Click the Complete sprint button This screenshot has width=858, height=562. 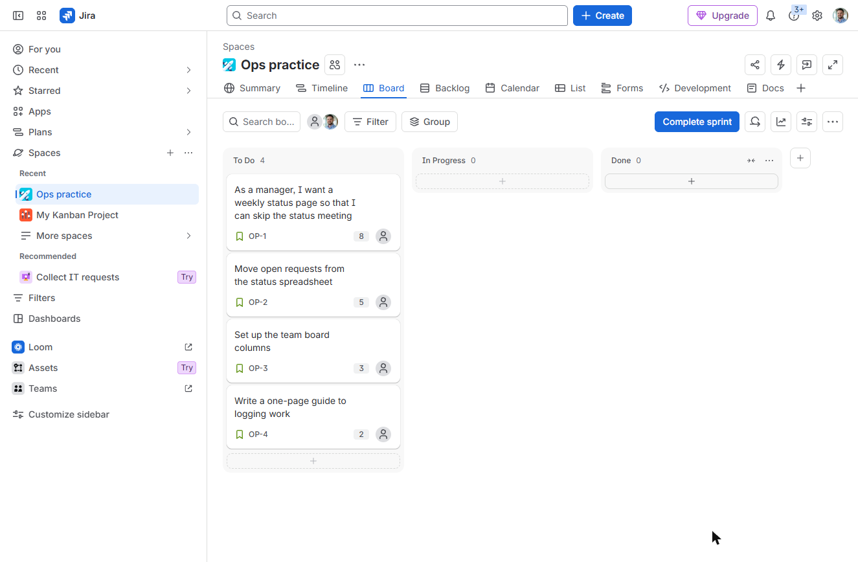click(697, 122)
